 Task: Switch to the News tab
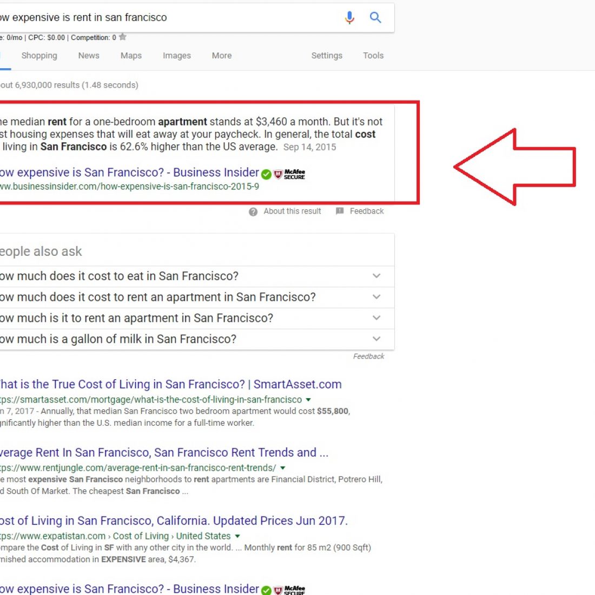[89, 55]
